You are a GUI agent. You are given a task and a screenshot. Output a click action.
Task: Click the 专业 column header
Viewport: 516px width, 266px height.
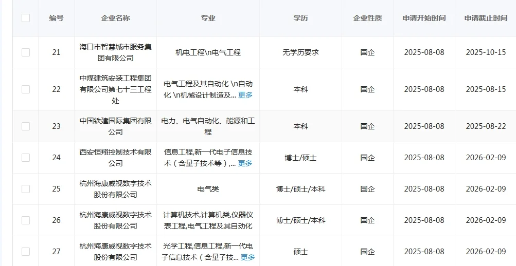208,18
